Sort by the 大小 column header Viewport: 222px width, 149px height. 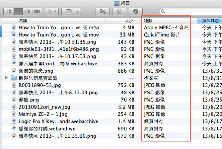129,21
